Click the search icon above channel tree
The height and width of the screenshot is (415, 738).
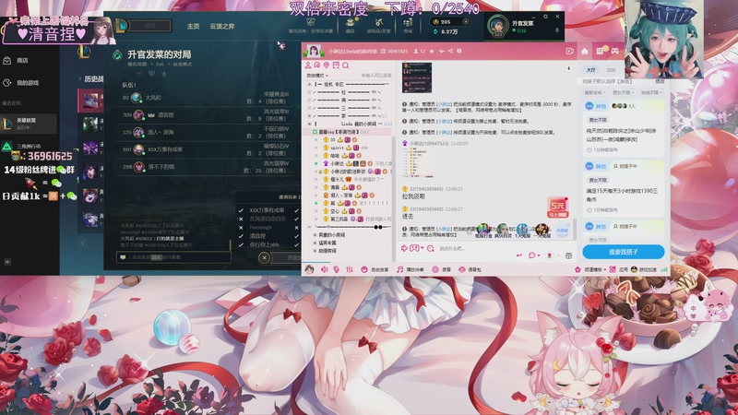(x=345, y=65)
